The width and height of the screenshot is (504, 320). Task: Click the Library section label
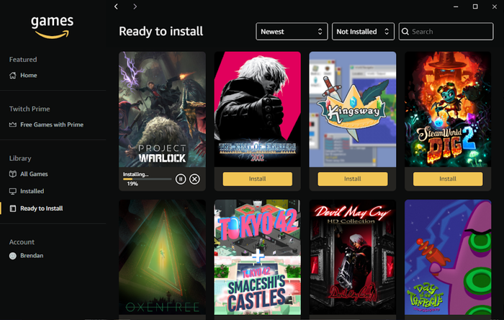tap(20, 158)
